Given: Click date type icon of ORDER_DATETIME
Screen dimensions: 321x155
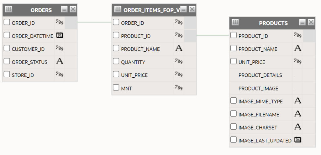Looking at the screenshot, I should [60, 35].
